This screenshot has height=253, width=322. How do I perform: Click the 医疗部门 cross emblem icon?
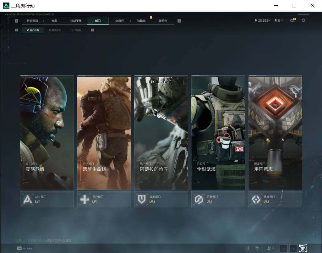pos(85,199)
